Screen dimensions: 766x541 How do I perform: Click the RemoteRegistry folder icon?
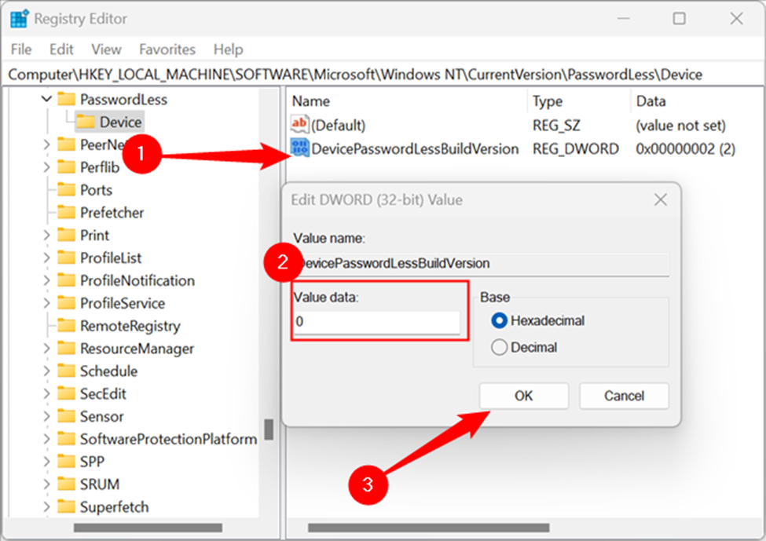pos(66,325)
